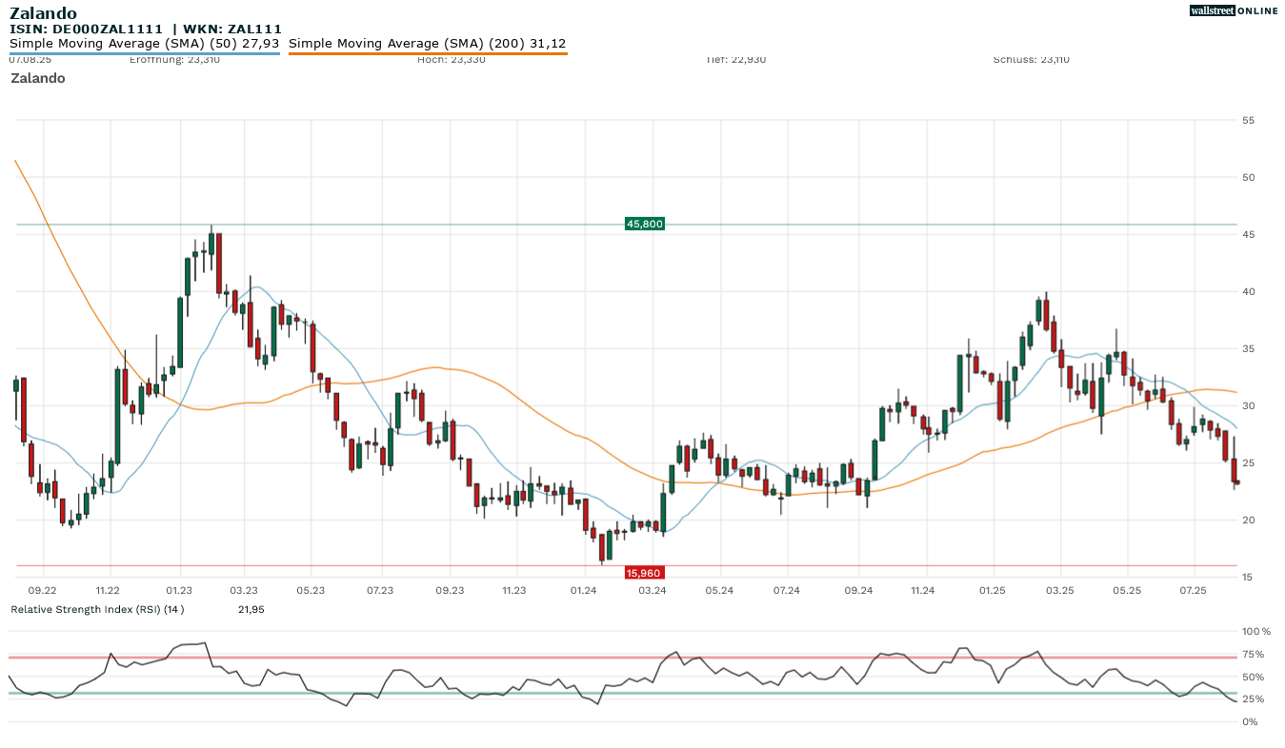Click the 100 % RSI axis label
The image size is (1285, 748).
1256,631
